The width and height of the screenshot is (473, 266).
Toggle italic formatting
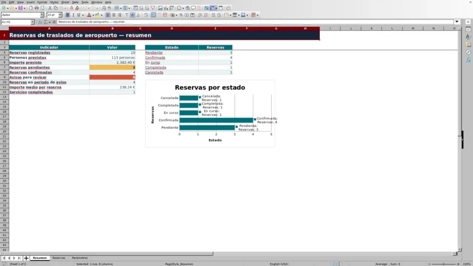coord(73,15)
